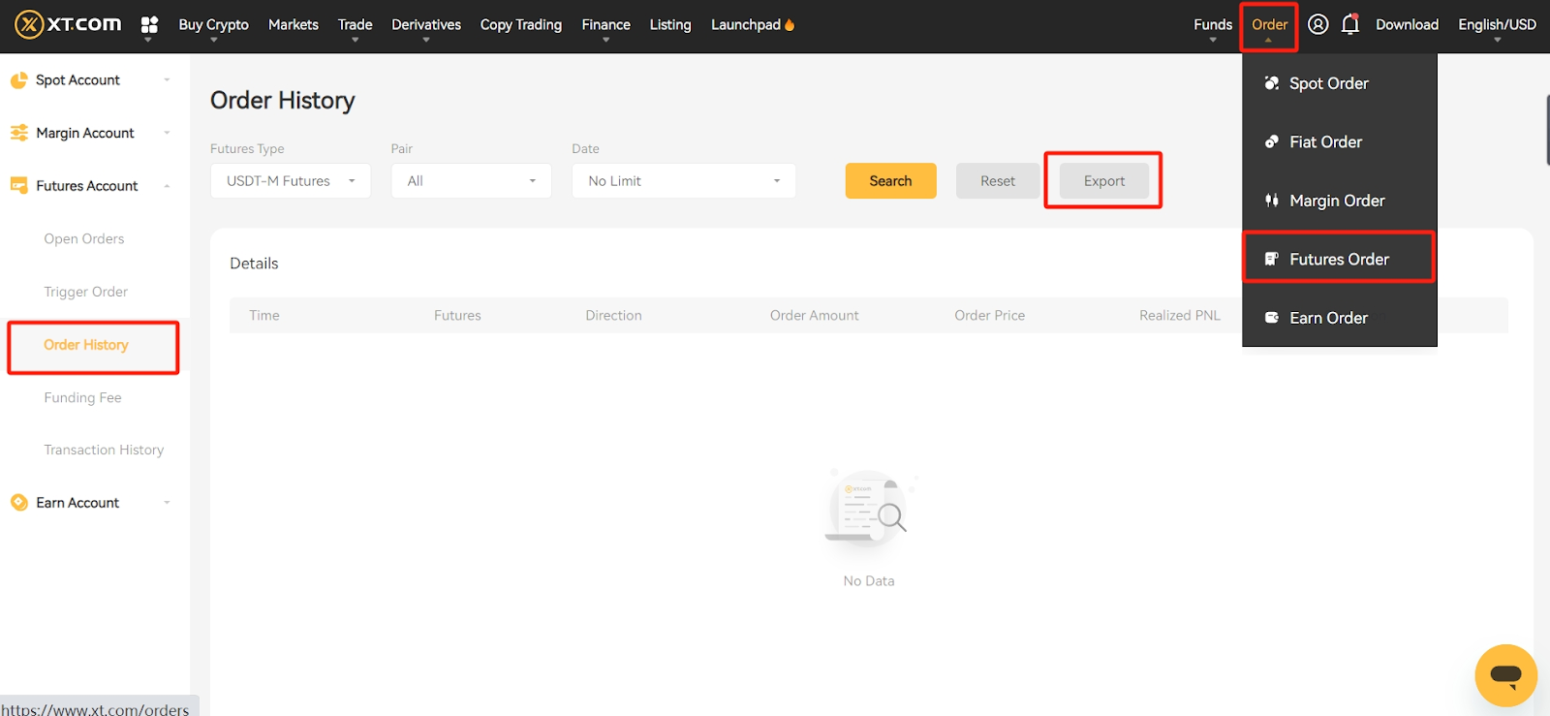Open the Futures Type dropdown
Image resolution: width=1550 pixels, height=716 pixels.
pyautogui.click(x=291, y=181)
